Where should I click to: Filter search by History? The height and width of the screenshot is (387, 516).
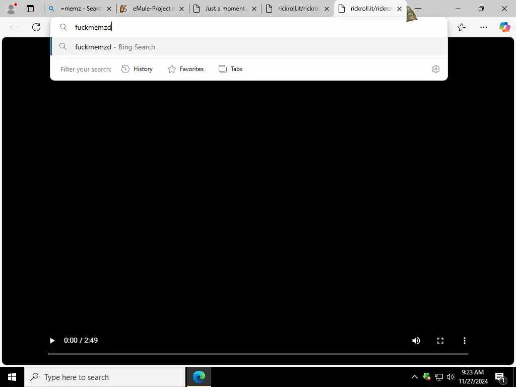point(137,69)
